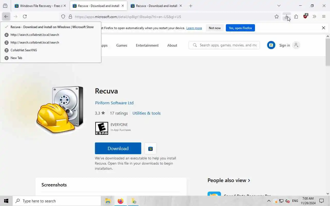
Task: Expand the list all tabs dropdown
Action: point(279,6)
